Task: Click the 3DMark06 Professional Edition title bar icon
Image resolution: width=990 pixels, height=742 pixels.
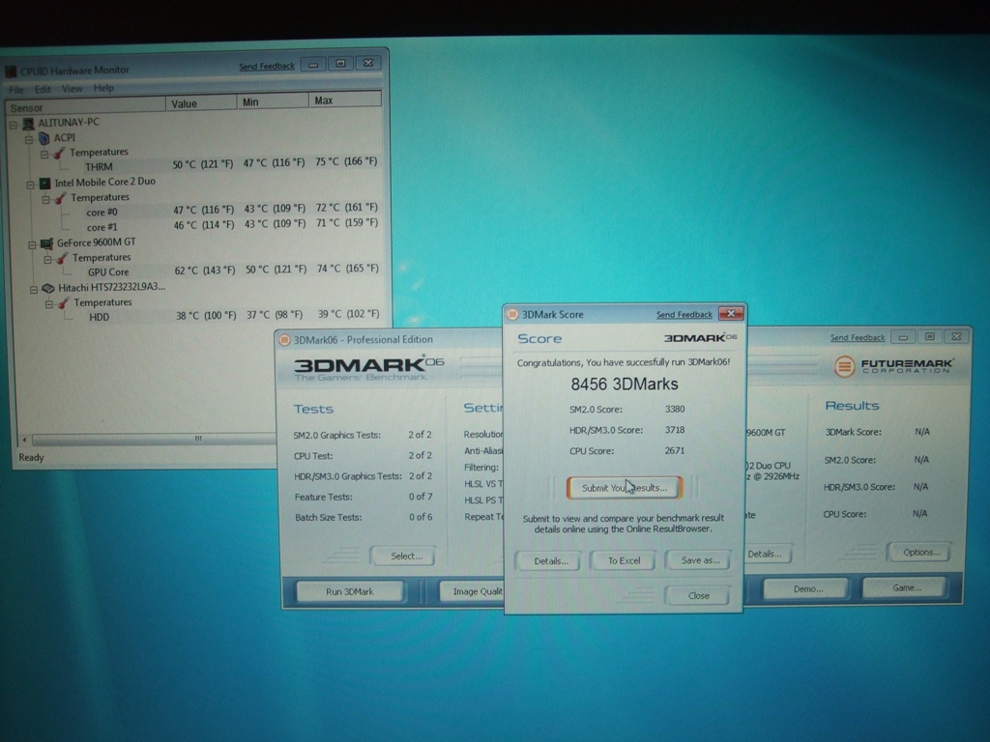Action: (285, 340)
